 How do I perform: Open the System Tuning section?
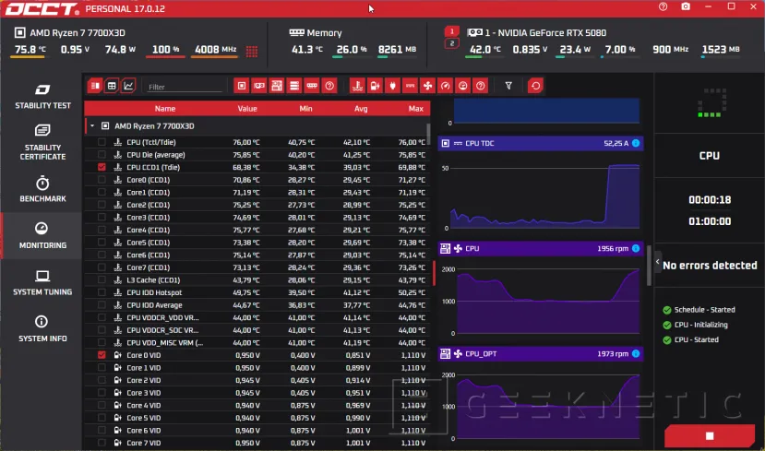[42, 283]
